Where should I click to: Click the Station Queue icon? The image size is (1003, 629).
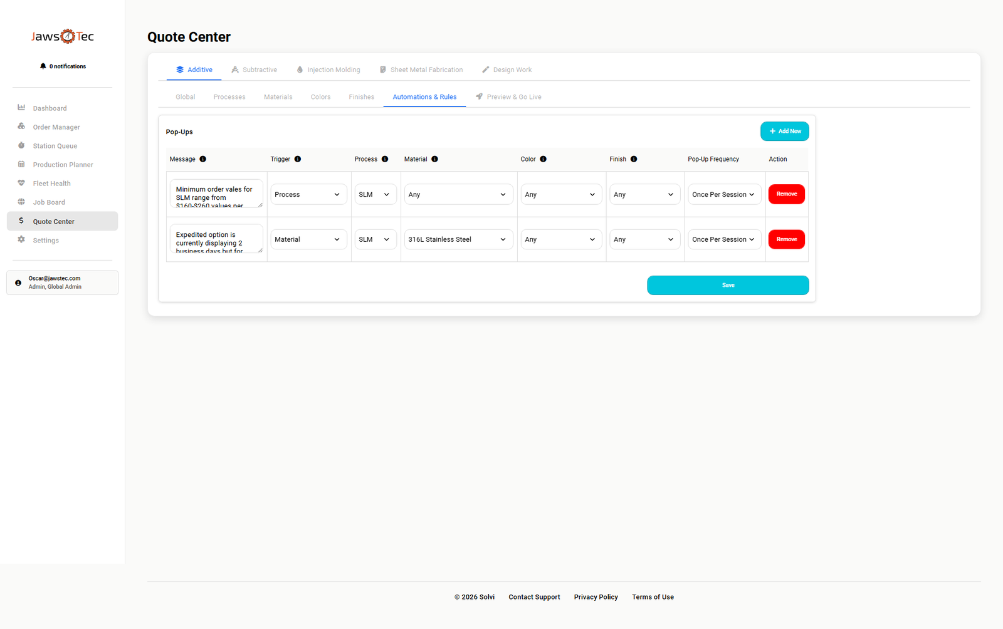pos(21,145)
